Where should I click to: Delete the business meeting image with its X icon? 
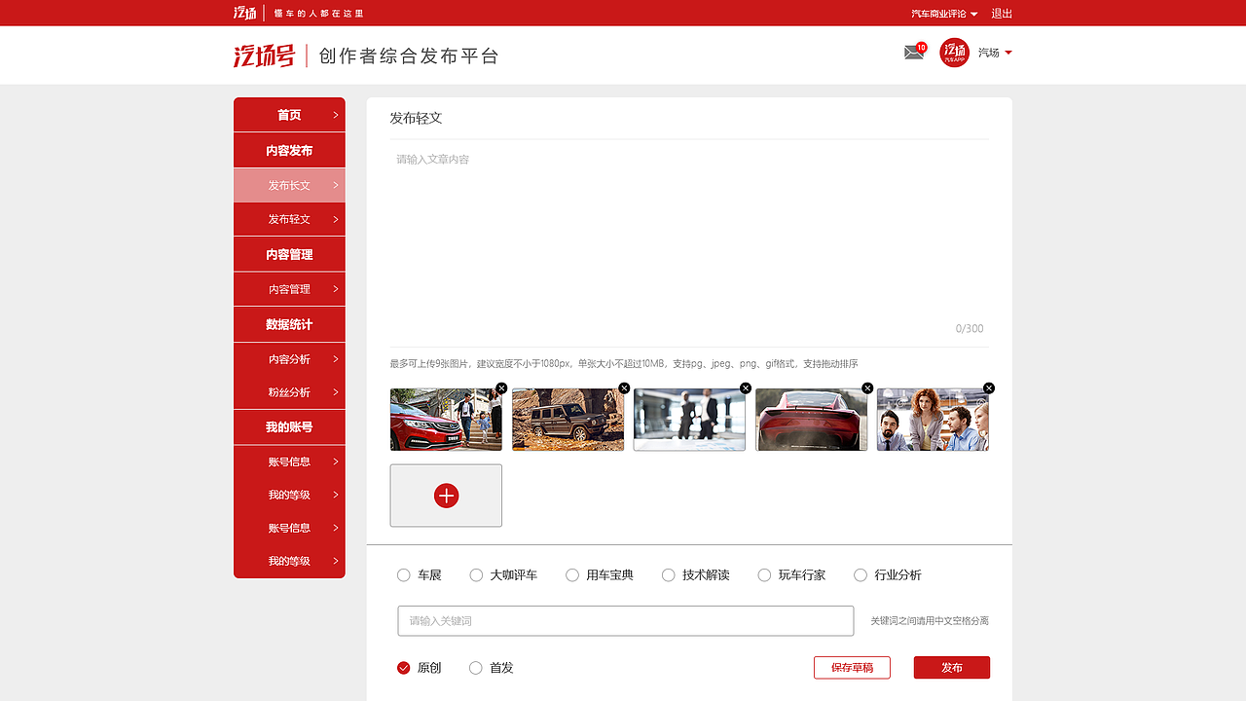coord(745,387)
